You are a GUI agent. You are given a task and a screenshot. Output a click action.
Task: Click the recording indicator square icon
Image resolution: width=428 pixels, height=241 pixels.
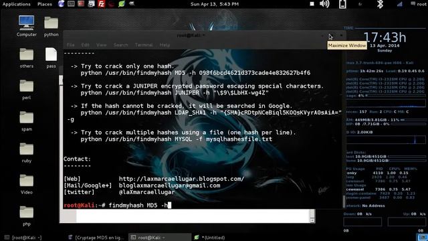[x=312, y=4]
